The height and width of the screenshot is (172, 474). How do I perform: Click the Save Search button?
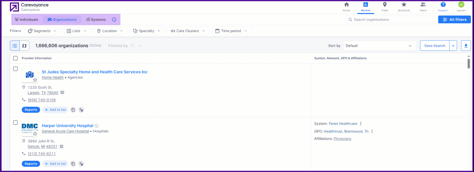pos(435,46)
